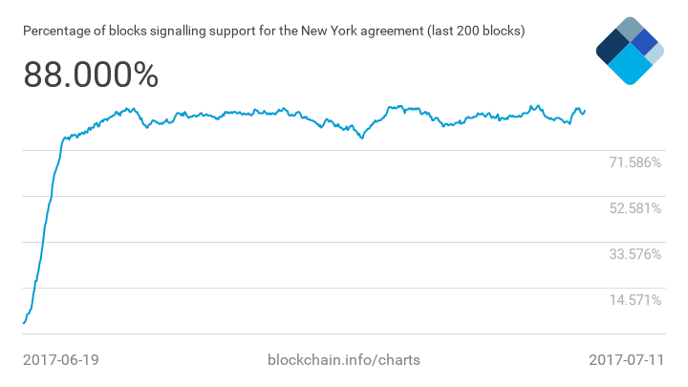
Task: Select the 2017-07-11 end date label
Action: point(625,360)
